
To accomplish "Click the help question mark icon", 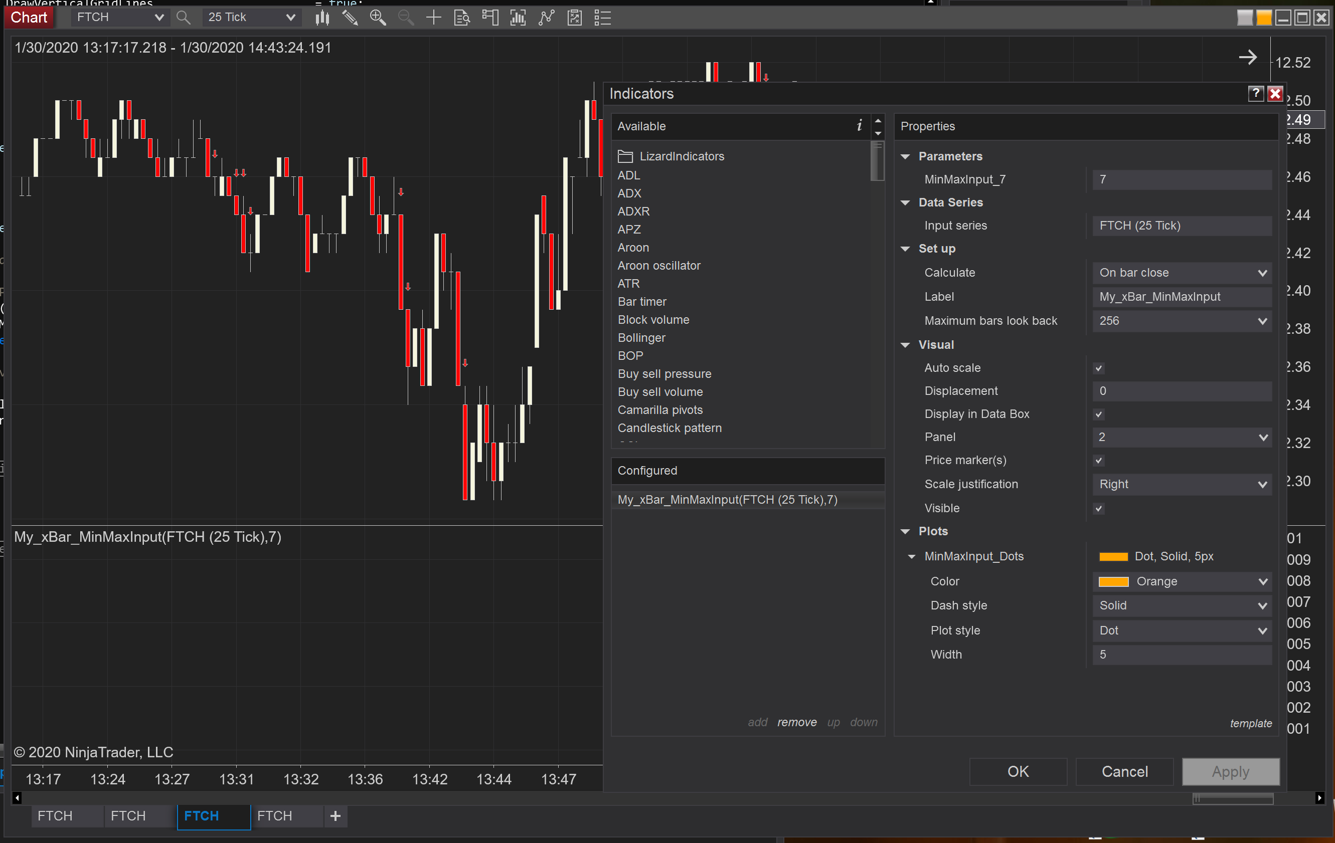I will pos(1255,94).
